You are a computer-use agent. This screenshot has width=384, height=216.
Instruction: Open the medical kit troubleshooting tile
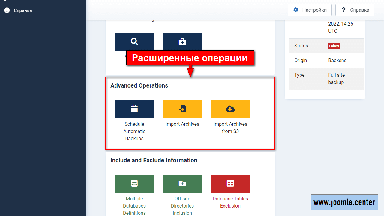click(182, 41)
